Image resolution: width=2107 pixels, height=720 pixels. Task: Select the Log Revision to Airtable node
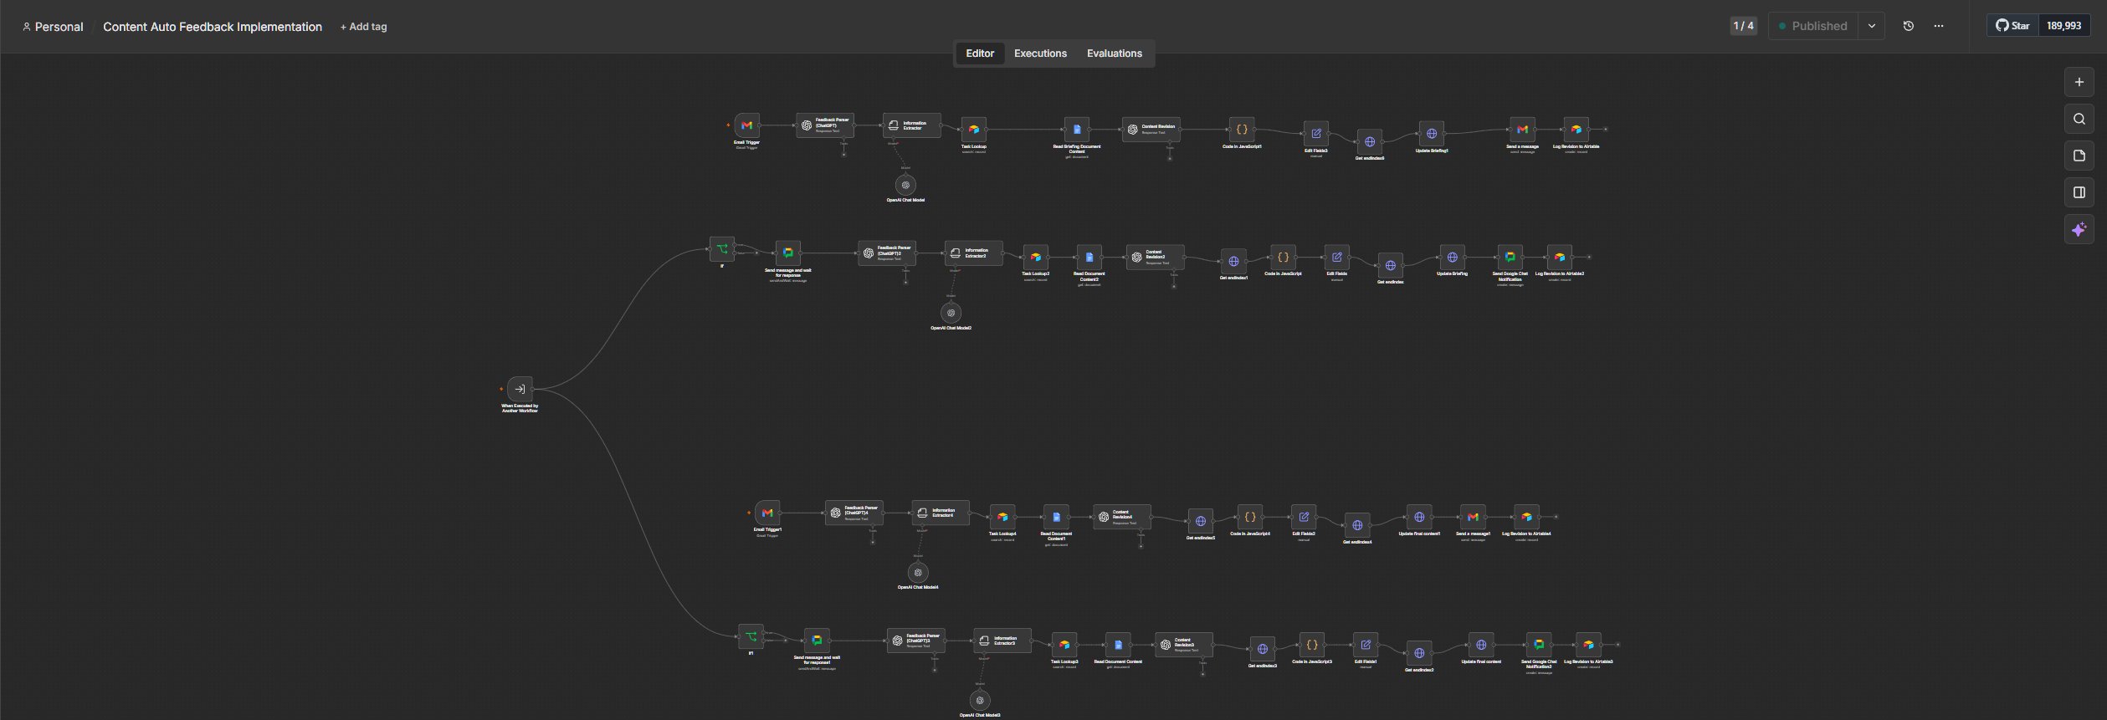(1576, 130)
